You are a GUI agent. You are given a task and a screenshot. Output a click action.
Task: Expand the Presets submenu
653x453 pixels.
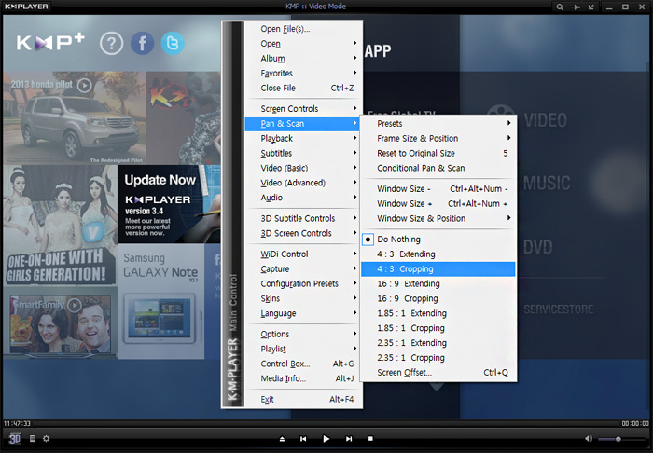pos(438,124)
